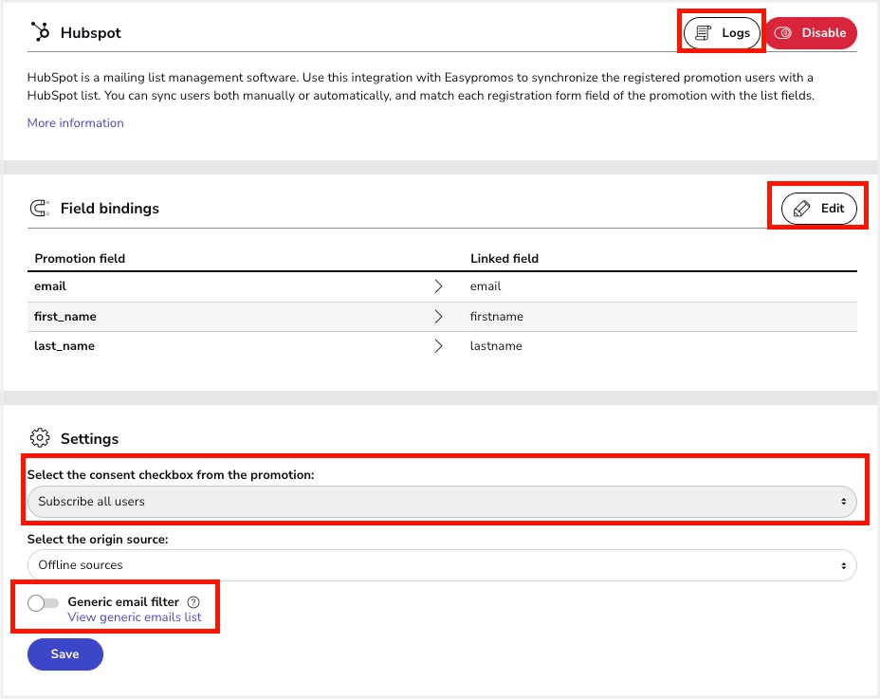Click the arrow icon in first_name row

[x=438, y=316]
